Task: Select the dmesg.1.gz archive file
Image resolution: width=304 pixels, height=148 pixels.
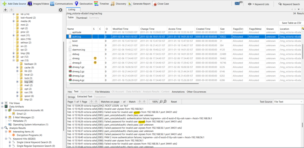Action: [79, 67]
